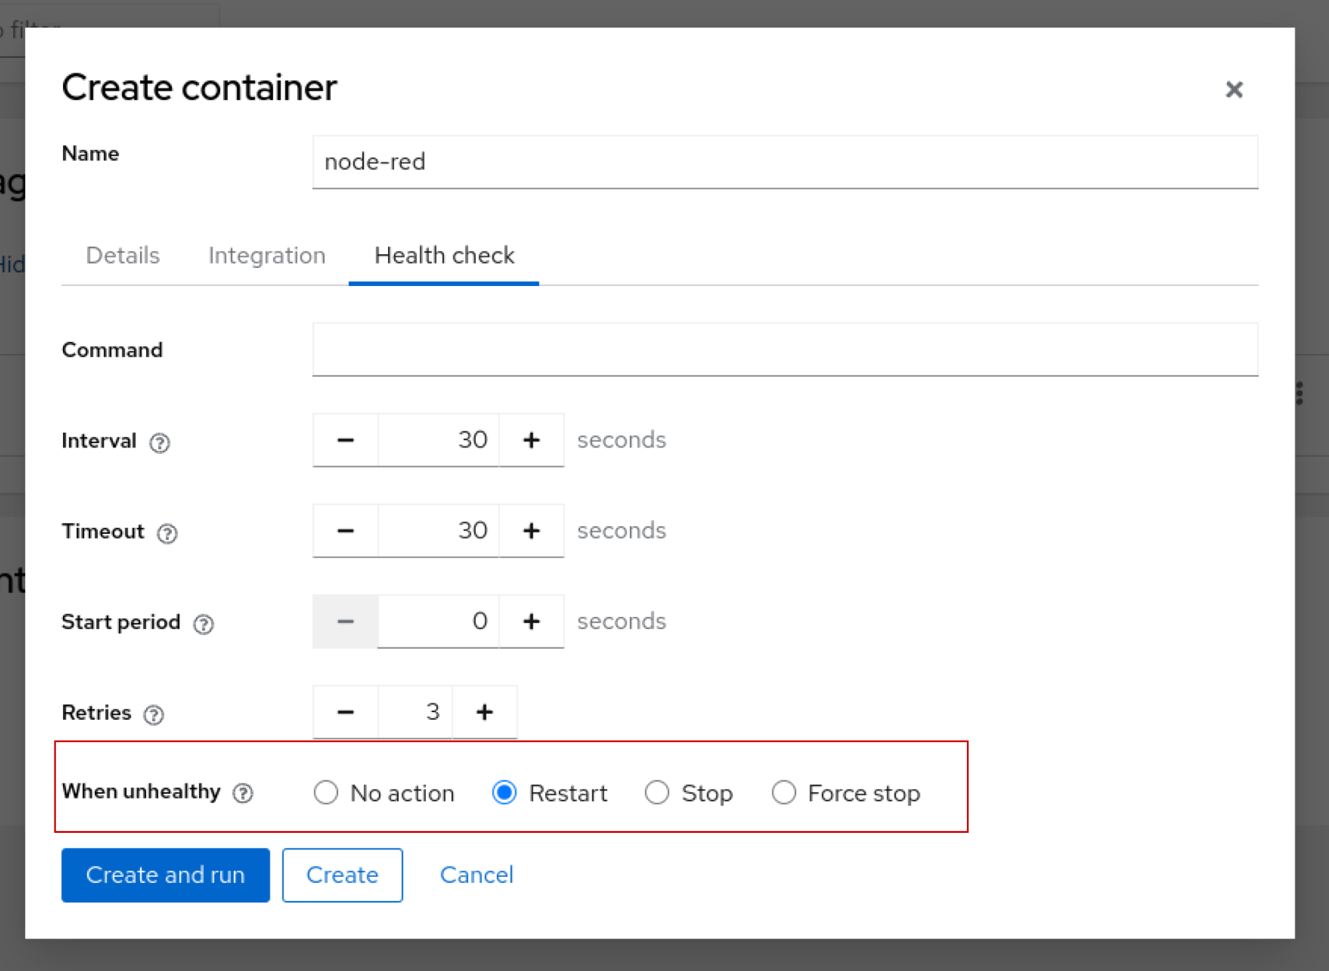Open the Integration tab
Viewport: 1329px width, 971px height.
[x=267, y=256]
